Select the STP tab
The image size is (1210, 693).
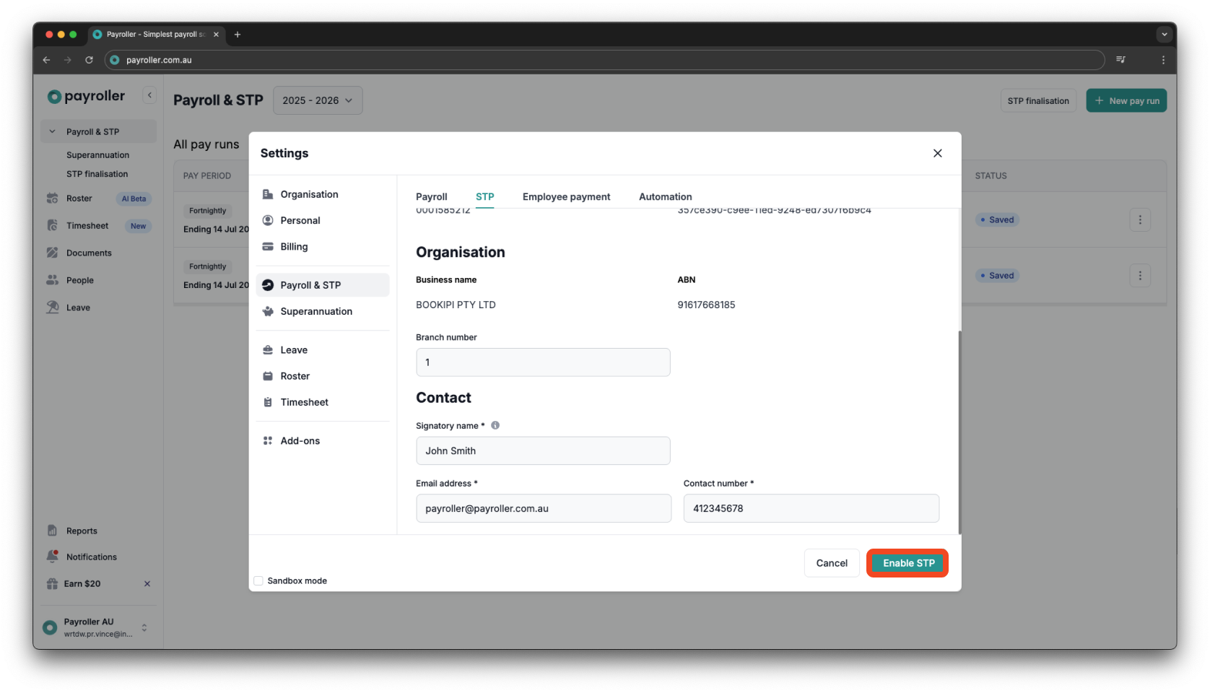pos(485,196)
